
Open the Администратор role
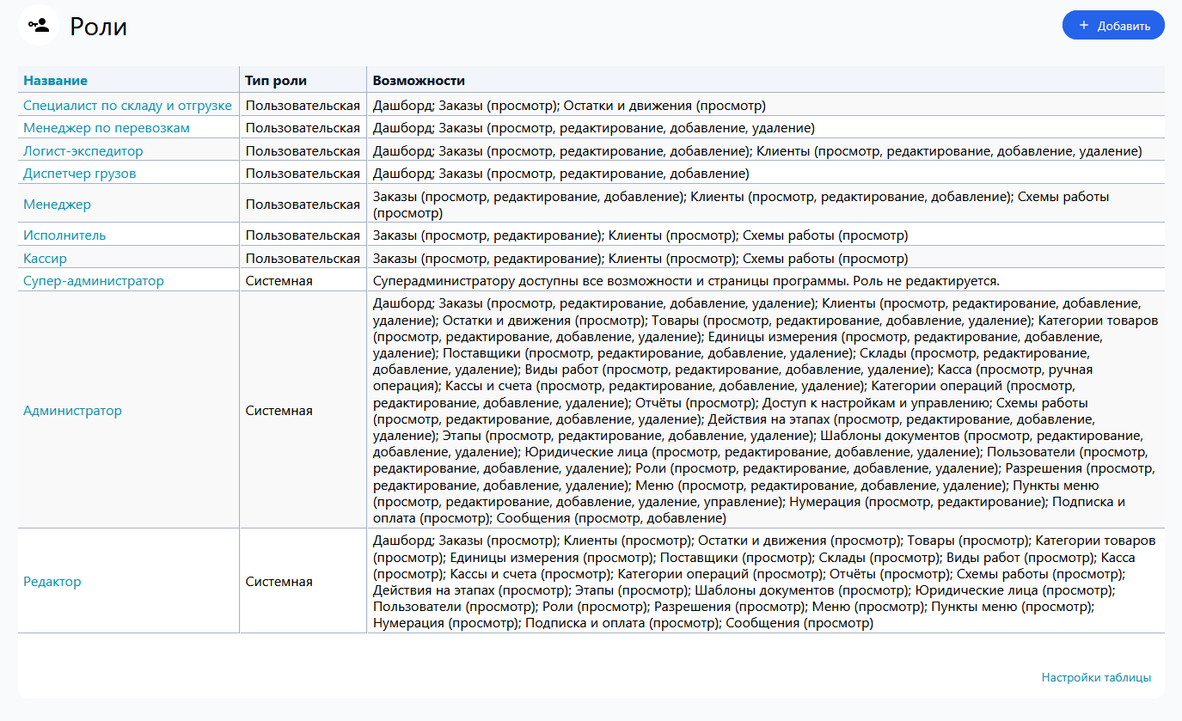[x=72, y=411]
